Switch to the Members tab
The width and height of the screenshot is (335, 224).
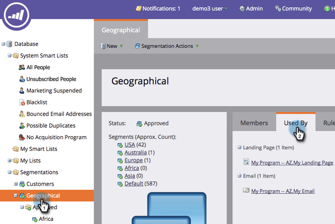tap(254, 123)
